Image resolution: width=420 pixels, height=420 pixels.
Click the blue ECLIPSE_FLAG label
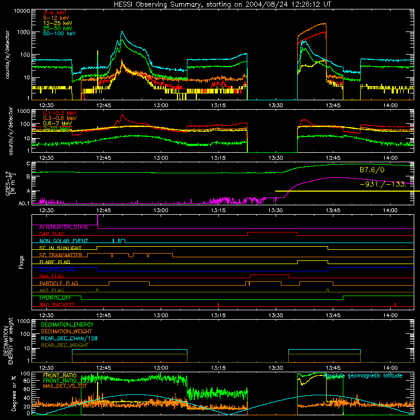57,269
